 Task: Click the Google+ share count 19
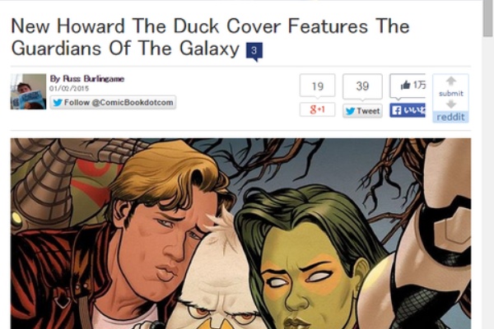tap(317, 86)
